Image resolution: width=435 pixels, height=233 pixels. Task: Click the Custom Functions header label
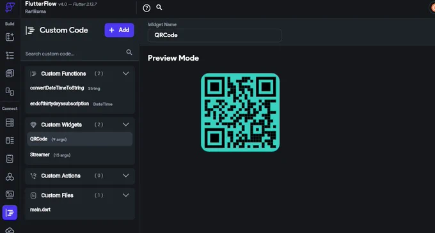click(x=63, y=73)
